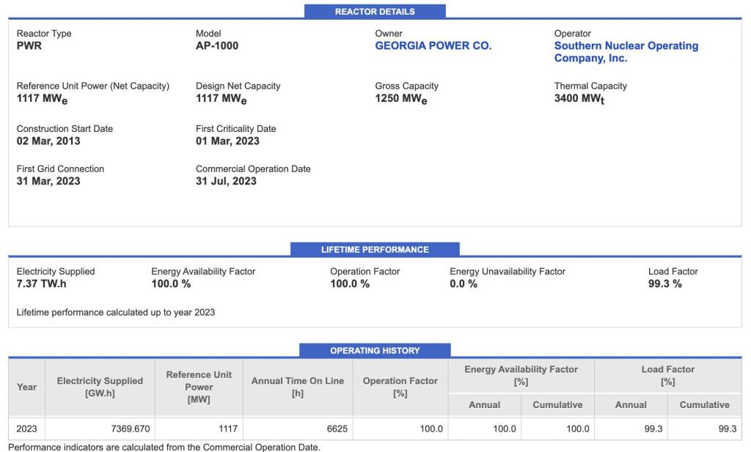Image resolution: width=751 pixels, height=452 pixels.
Task: Click the Annual Time On Line column header
Action: [297, 387]
